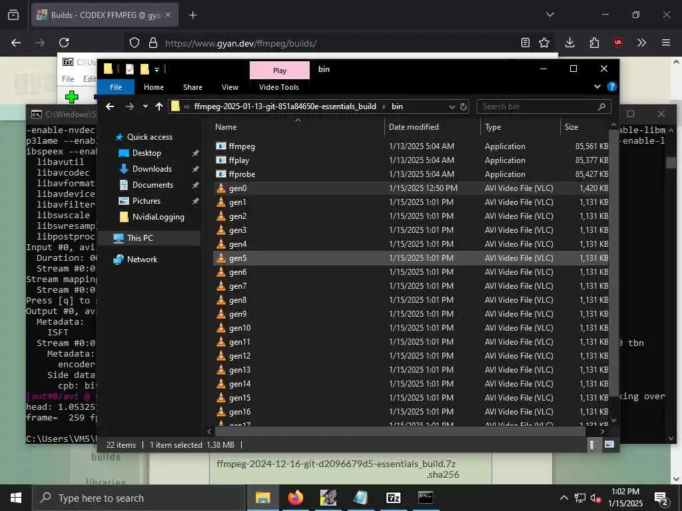Image resolution: width=682 pixels, height=511 pixels.
Task: Bookmark this page with star icon
Action: [x=544, y=43]
